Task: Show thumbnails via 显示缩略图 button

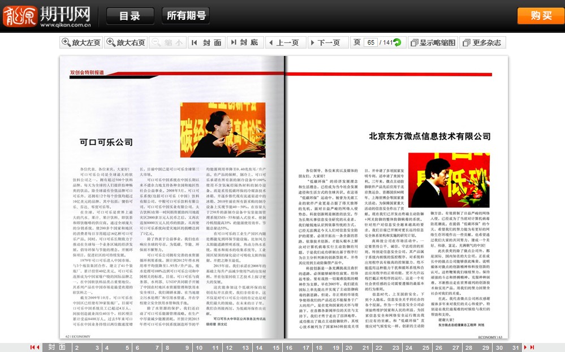Action: (x=432, y=42)
